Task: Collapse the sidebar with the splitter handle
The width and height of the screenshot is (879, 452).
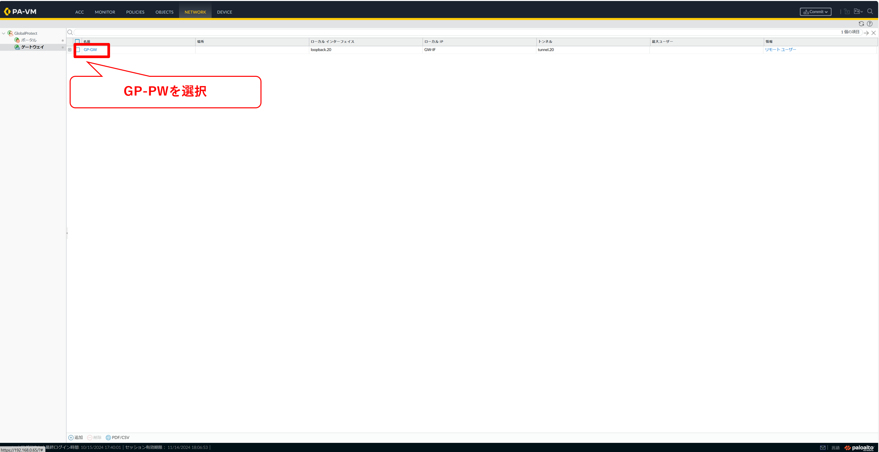Action: point(67,233)
